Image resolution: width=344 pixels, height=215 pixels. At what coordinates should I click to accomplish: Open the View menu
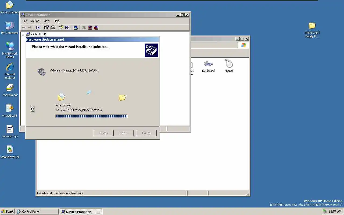pos(46,21)
